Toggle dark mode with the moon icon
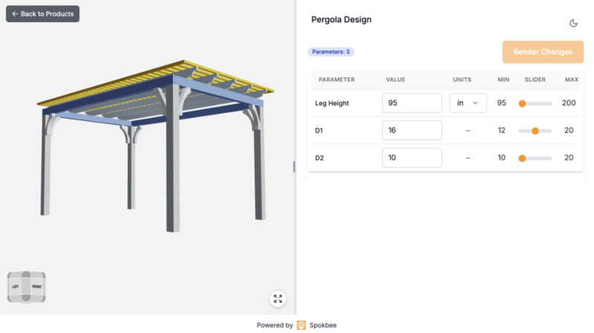Viewport: 594px width, 333px height. (573, 23)
